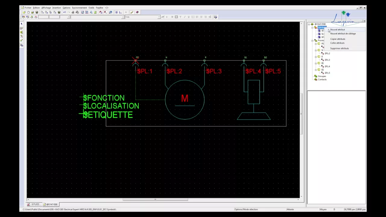Select the Contacts tree item
The image size is (386, 217).
point(322,80)
